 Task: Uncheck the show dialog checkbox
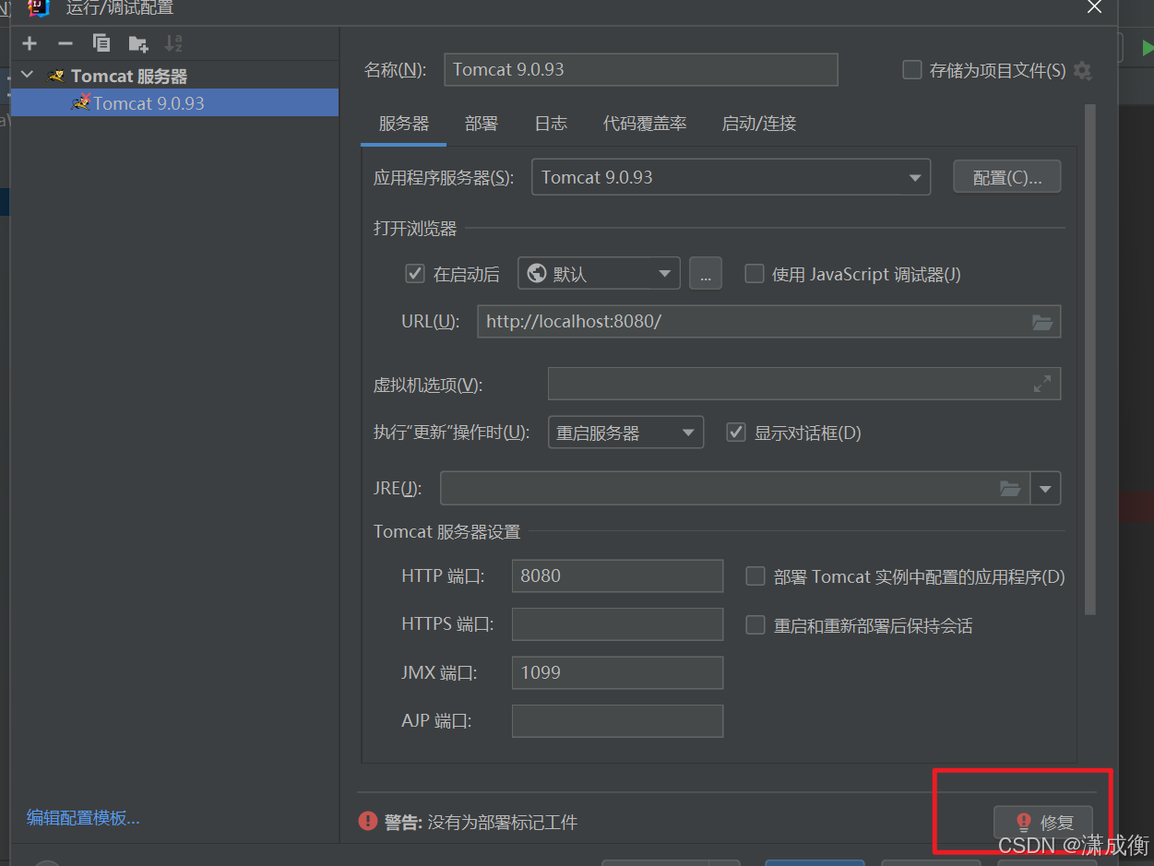(736, 433)
